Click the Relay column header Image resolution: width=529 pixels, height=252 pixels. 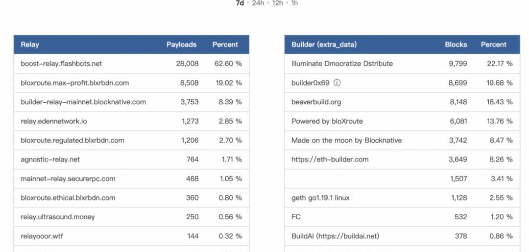tap(30, 45)
